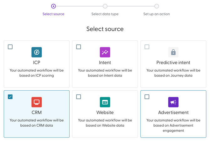
Task: Click the Predictive intent lock icon
Action: point(173,52)
